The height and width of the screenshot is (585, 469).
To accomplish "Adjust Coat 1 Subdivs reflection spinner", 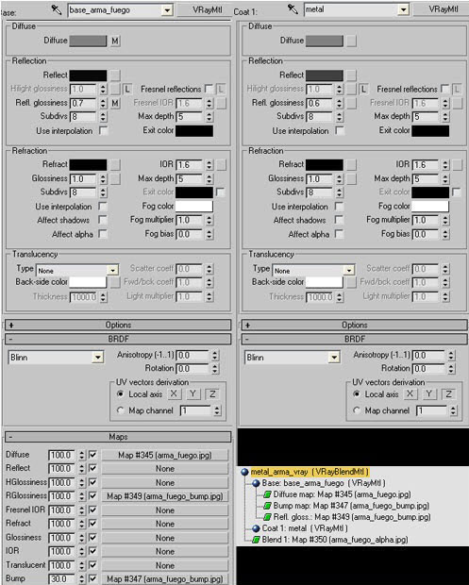I will tap(339, 117).
